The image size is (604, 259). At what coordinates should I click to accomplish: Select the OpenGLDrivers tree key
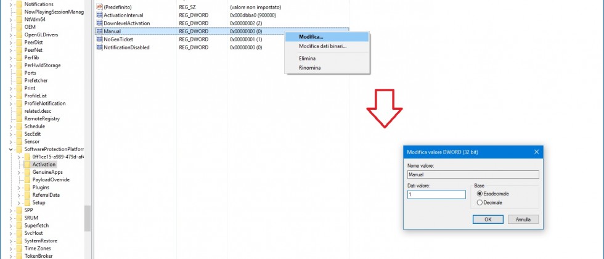point(41,35)
